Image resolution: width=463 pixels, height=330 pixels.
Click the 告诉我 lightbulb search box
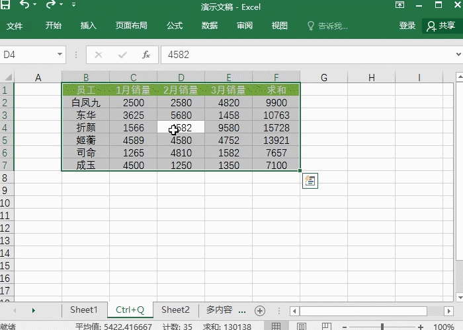pyautogui.click(x=327, y=26)
